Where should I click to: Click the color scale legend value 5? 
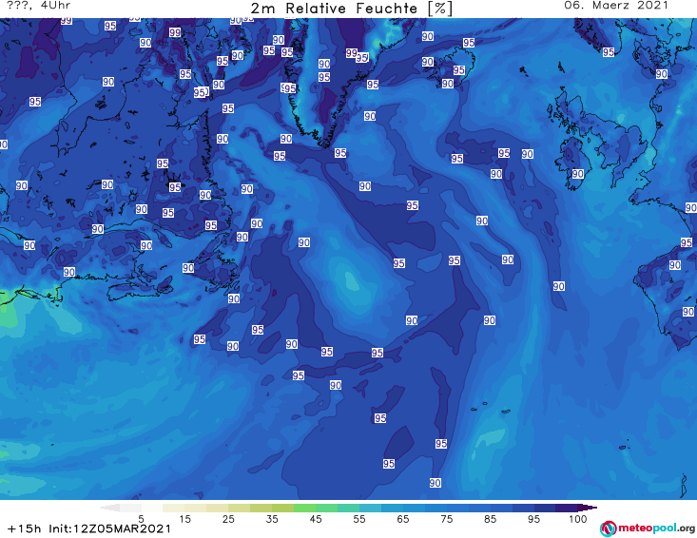(141, 519)
